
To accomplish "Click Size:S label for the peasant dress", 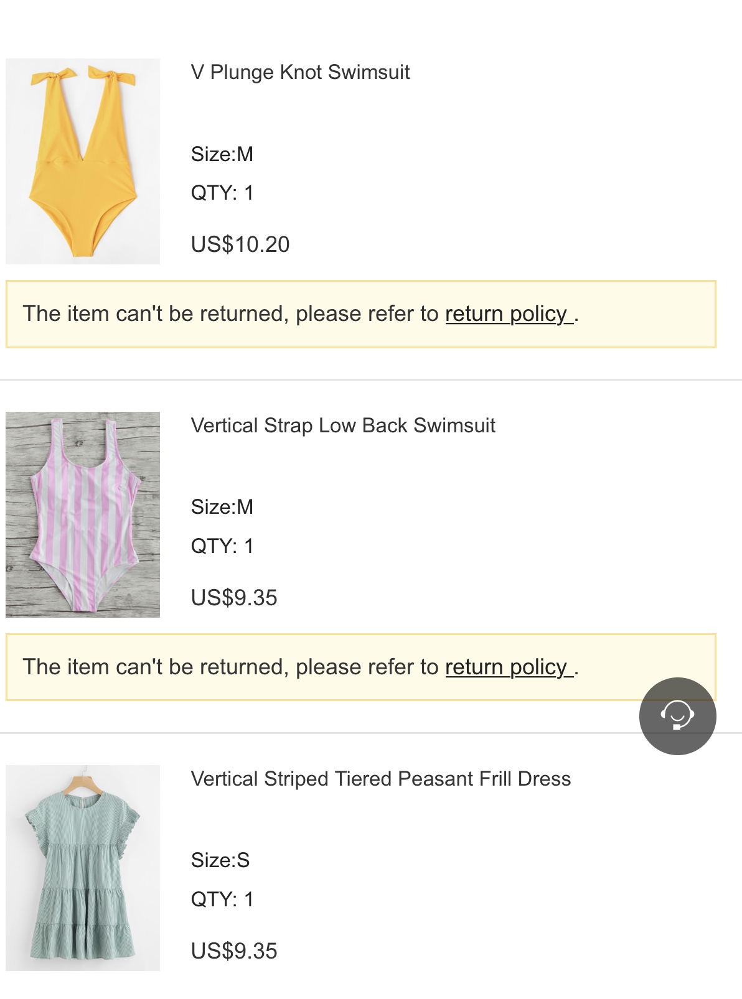I will pyautogui.click(x=220, y=860).
